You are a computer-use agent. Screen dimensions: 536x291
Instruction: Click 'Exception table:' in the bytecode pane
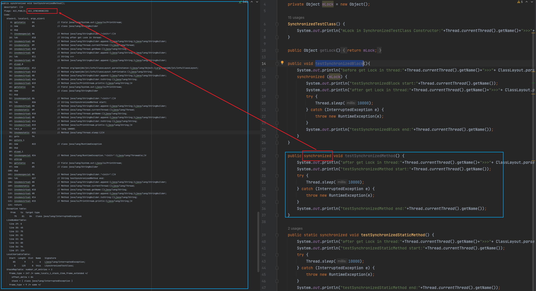click(x=17, y=209)
